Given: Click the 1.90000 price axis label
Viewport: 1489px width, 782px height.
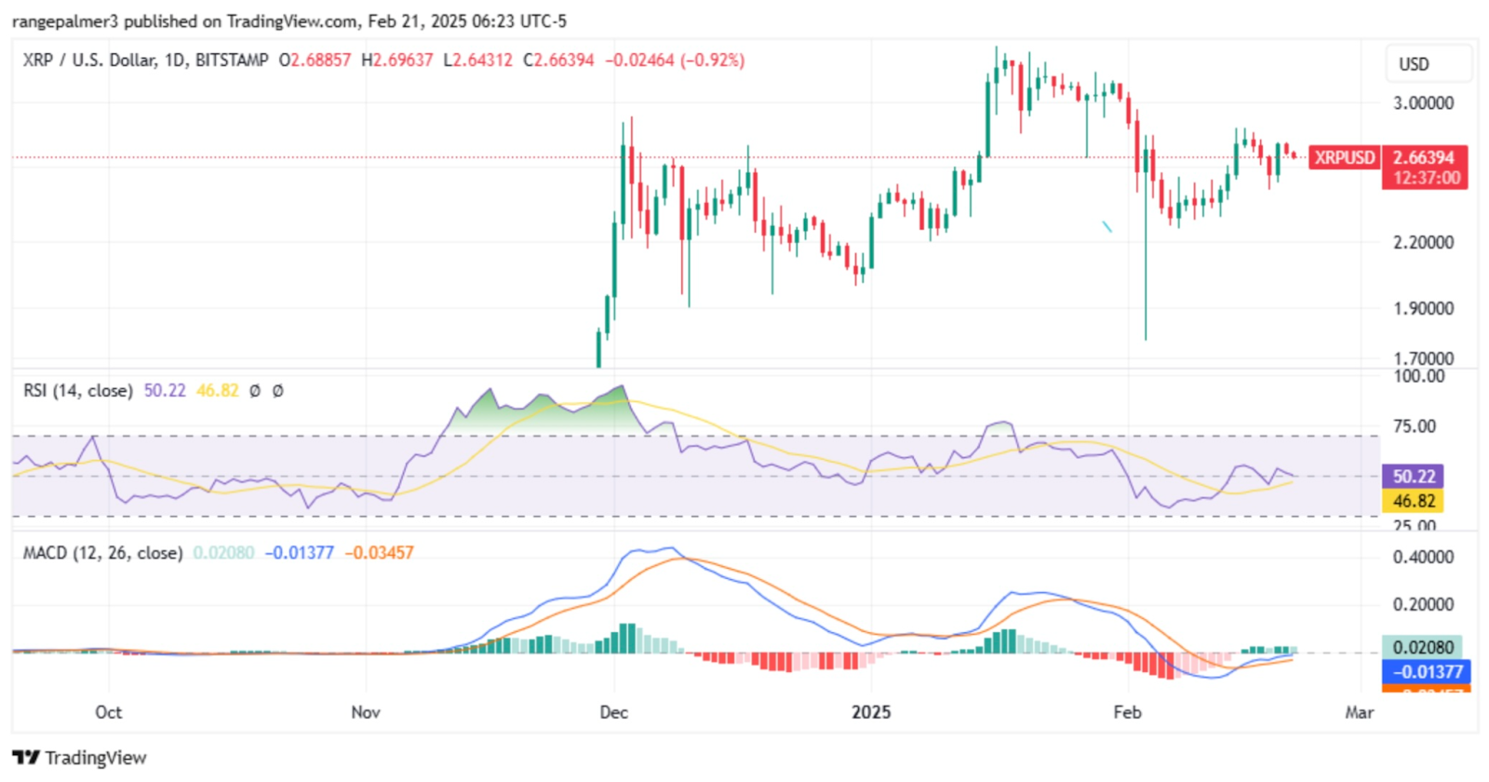Looking at the screenshot, I should pos(1423,308).
